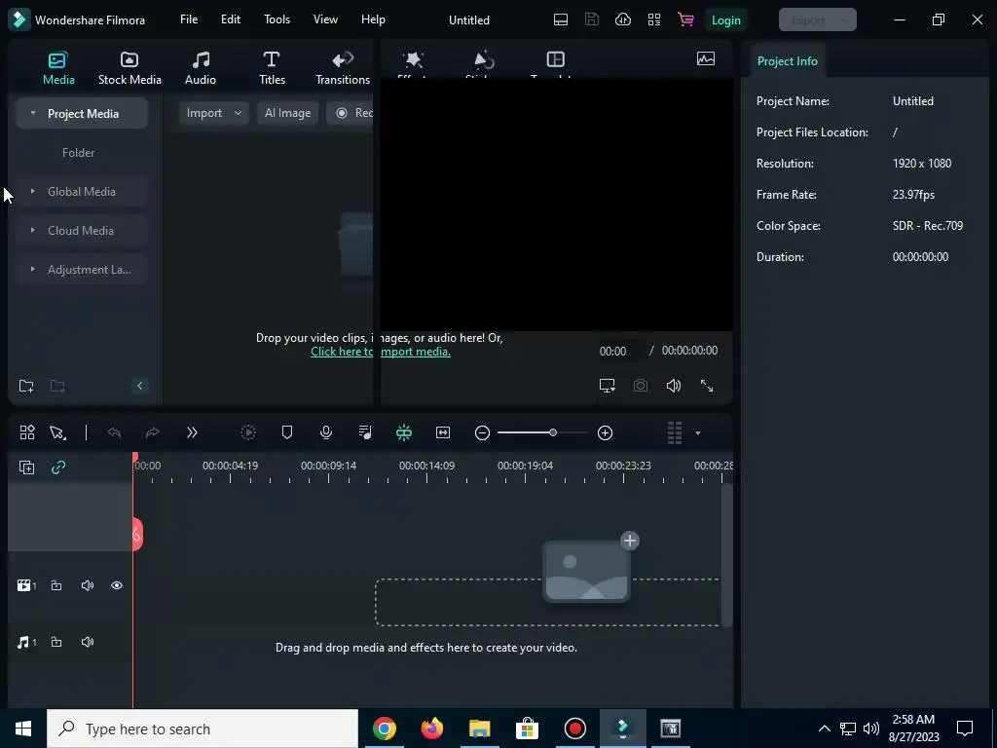Take a snapshot with the camera icon
The height and width of the screenshot is (748, 997).
click(641, 386)
